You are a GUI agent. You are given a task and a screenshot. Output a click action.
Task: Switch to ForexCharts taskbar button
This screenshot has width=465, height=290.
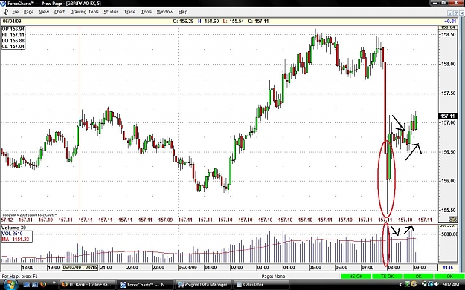pos(145,285)
